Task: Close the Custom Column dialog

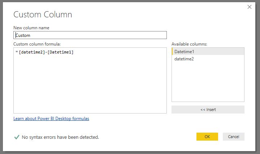Action: click(x=250, y=7)
